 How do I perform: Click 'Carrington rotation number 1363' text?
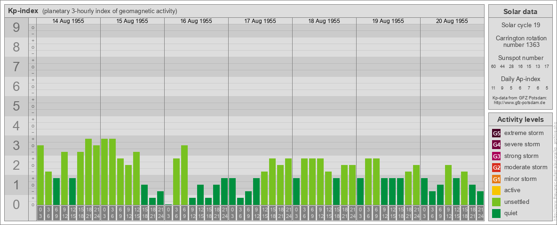(x=520, y=41)
